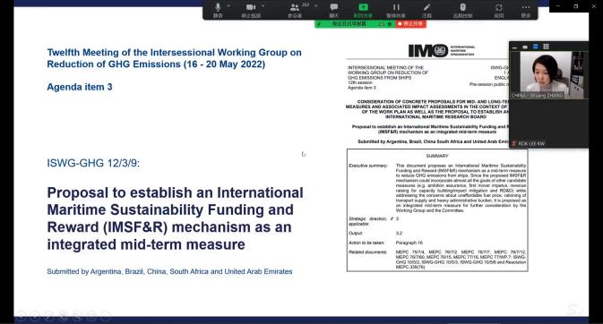This screenshot has width=603, height=324.
Task: Open remote control mouse option
Action: [462, 10]
